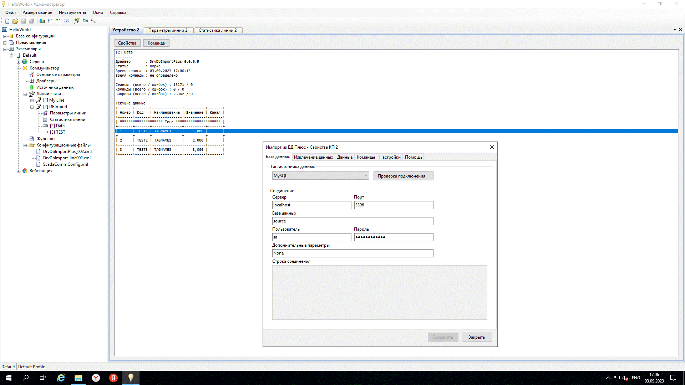Click the Сохранить button in the dialog

point(443,337)
